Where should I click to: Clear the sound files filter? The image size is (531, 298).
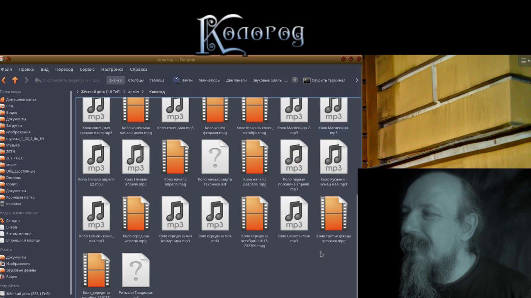tap(295, 80)
